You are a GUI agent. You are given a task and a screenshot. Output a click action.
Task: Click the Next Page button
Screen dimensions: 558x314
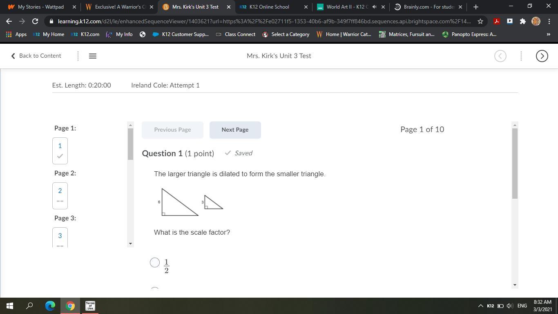pyautogui.click(x=235, y=130)
